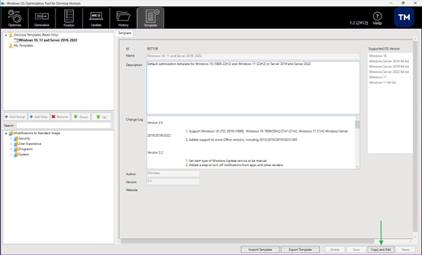Click Export Template button
This screenshot has height=255, width=422.
[300, 250]
